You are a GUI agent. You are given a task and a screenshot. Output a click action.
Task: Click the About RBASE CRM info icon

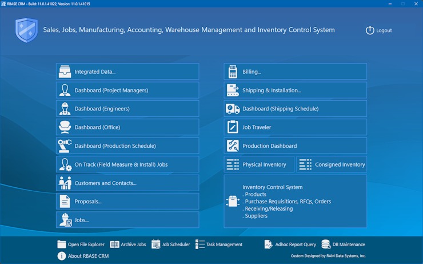(62, 256)
